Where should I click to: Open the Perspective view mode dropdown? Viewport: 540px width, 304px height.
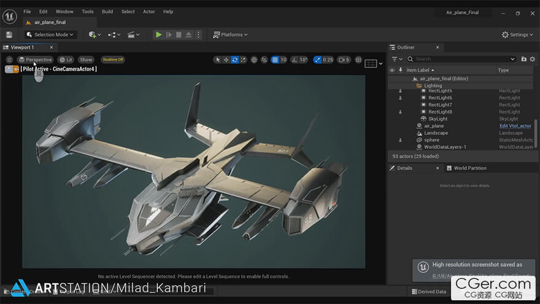(x=35, y=60)
